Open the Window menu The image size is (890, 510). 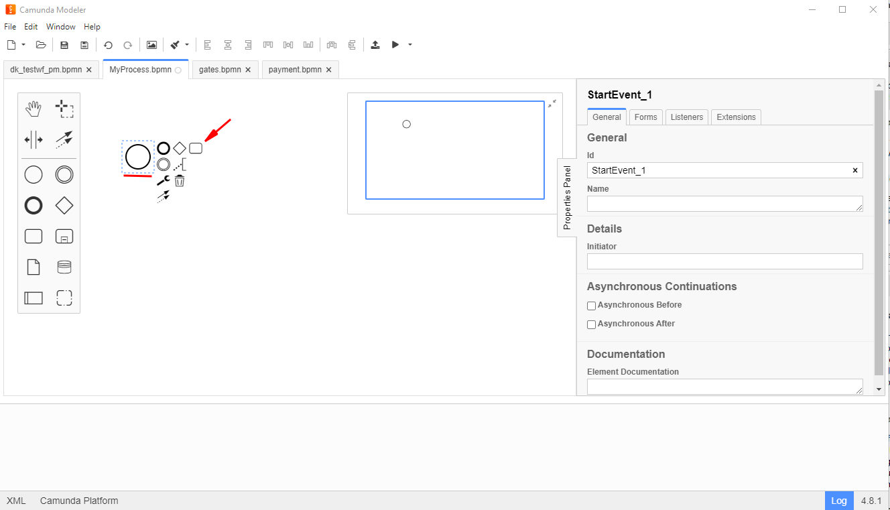[x=61, y=27]
